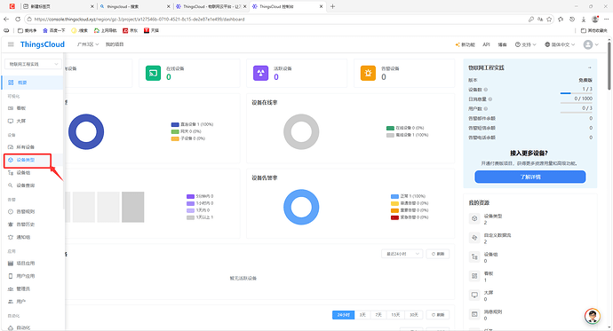Viewport: 613px width, 331px height.
Task: Expand the 支持 support dropdown
Action: pos(525,45)
